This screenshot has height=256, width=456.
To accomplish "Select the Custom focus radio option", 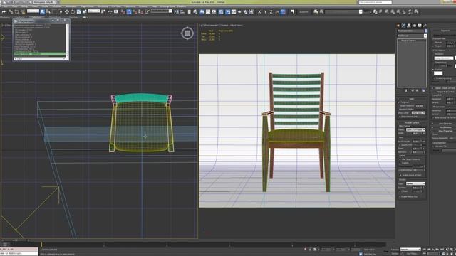I will pos(400,163).
